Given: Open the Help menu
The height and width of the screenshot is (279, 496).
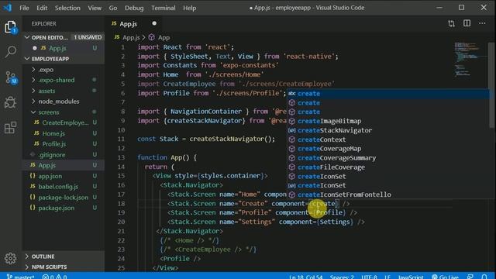Looking at the screenshot, I should 189,8.
